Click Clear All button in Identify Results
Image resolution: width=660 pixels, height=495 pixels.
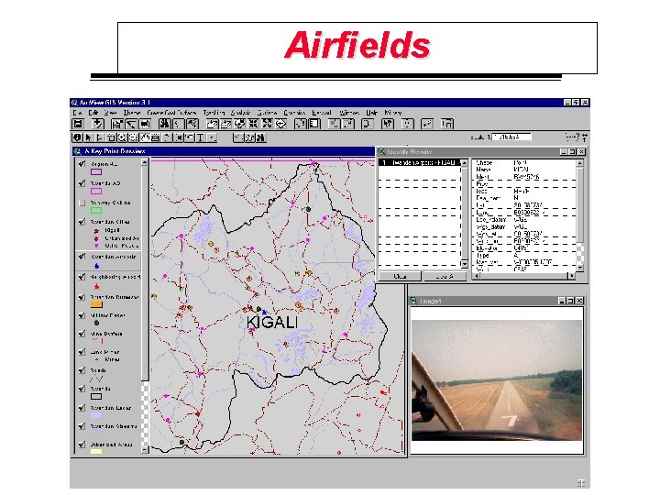[445, 277]
